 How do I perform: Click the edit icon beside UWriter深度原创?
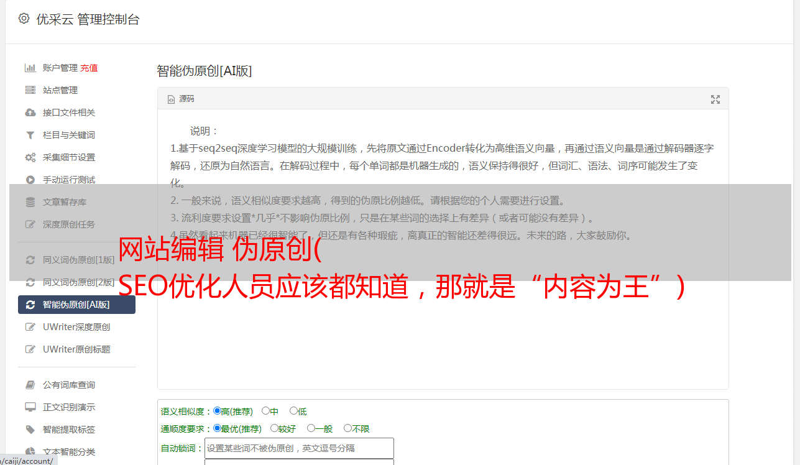(30, 327)
